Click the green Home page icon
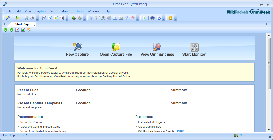Screen dimensions: 273x140 click(29, 30)
